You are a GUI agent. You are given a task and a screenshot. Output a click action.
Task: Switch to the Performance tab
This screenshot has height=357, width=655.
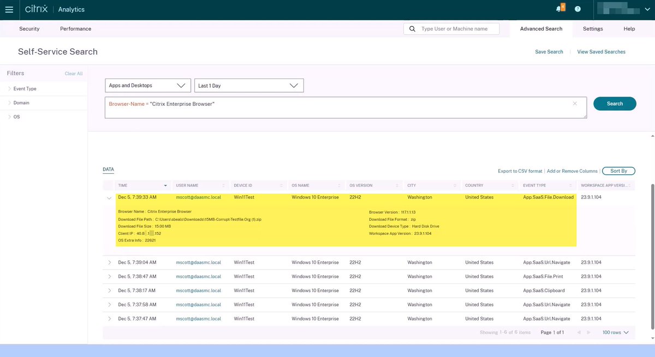click(75, 28)
